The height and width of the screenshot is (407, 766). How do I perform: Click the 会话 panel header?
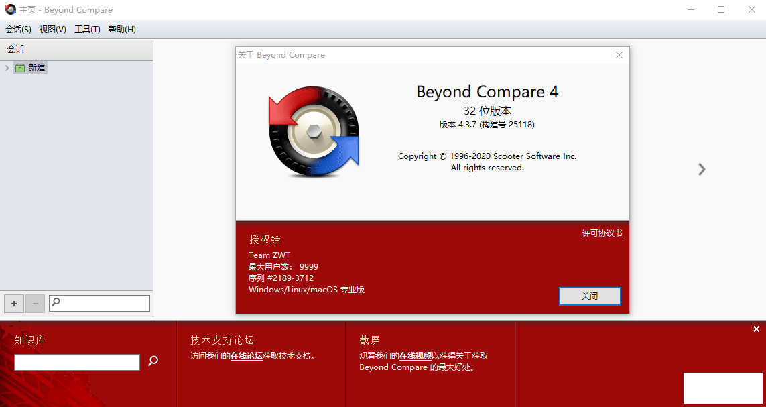click(x=76, y=50)
